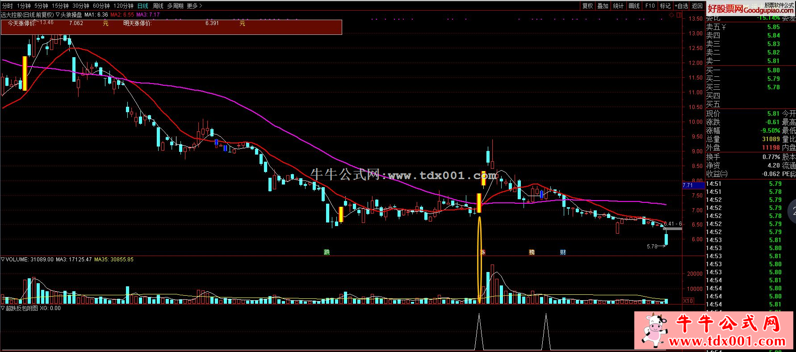This screenshot has width=796, height=352.
Task: Click the green 跌 marker under the chart
Action: (327, 252)
